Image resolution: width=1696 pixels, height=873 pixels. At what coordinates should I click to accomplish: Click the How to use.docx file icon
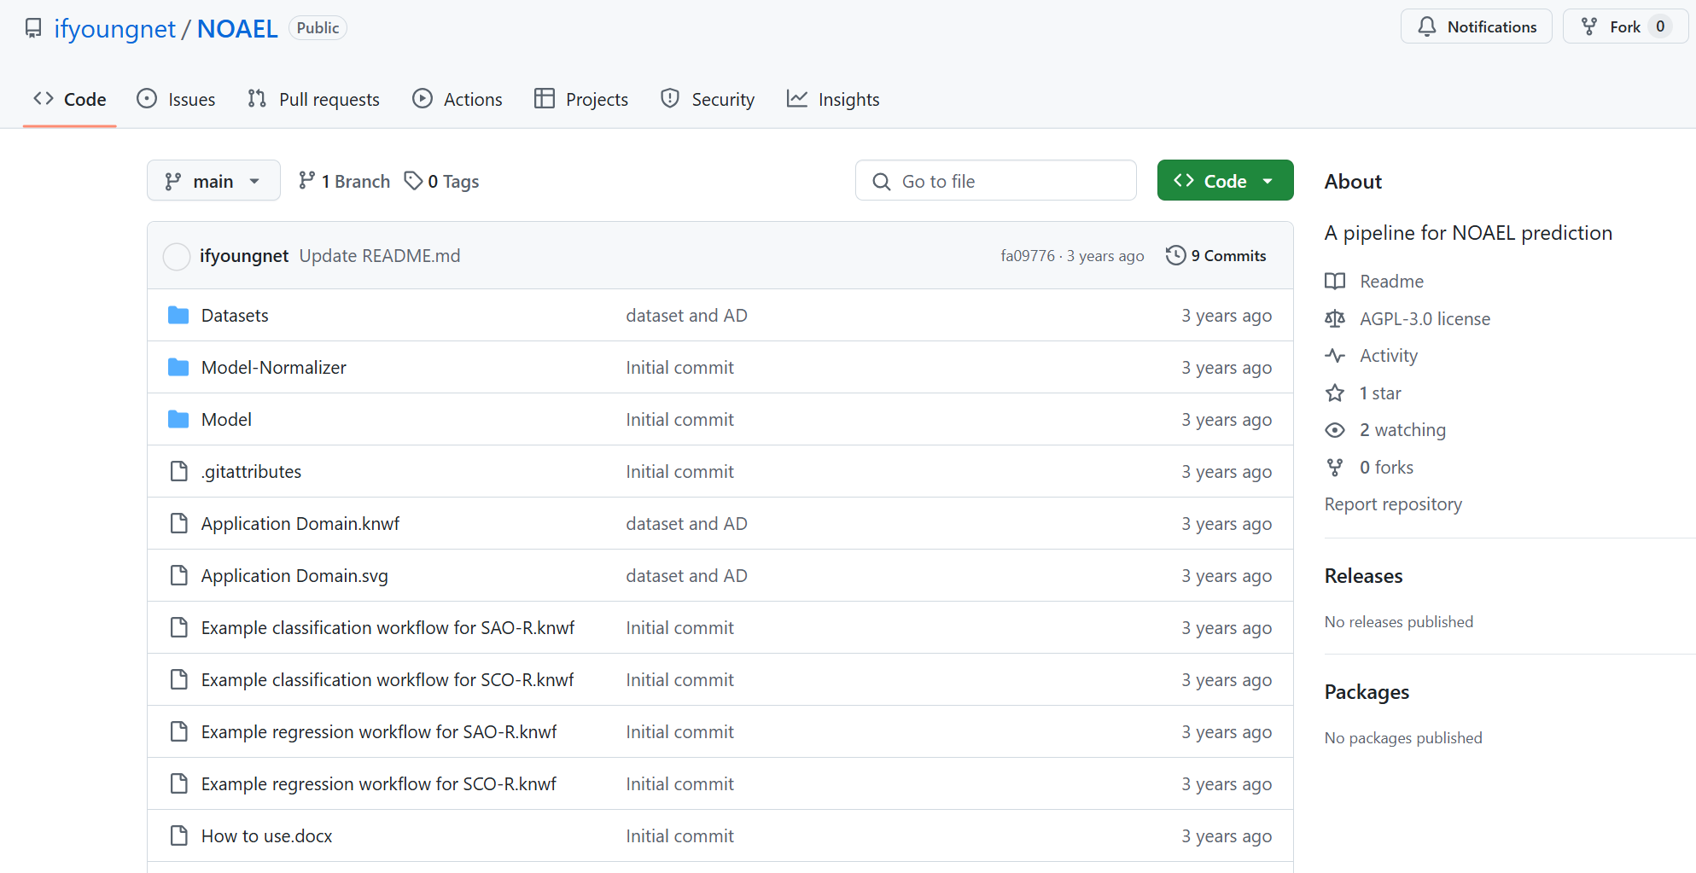coord(178,835)
